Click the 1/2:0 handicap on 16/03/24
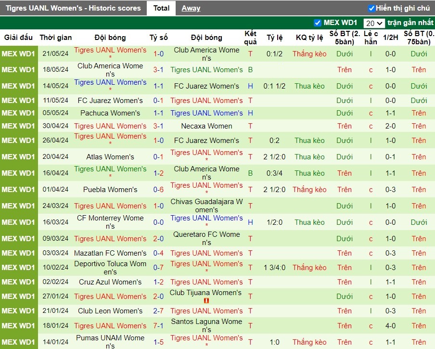The height and width of the screenshot is (349, 435). point(274,222)
